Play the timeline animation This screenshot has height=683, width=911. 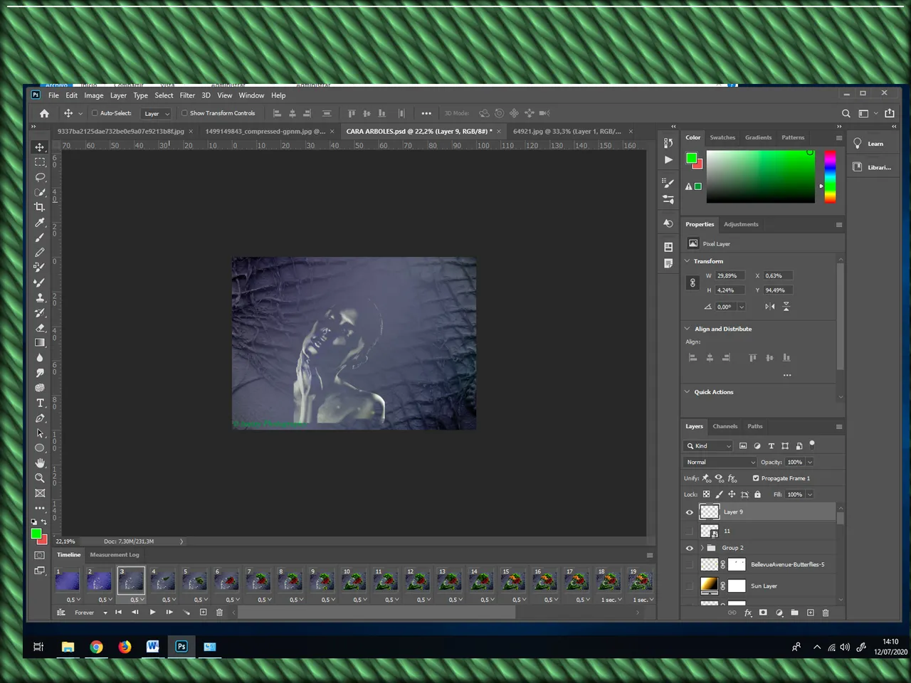[x=152, y=612]
